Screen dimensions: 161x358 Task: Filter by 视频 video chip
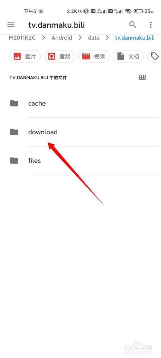point(94,56)
